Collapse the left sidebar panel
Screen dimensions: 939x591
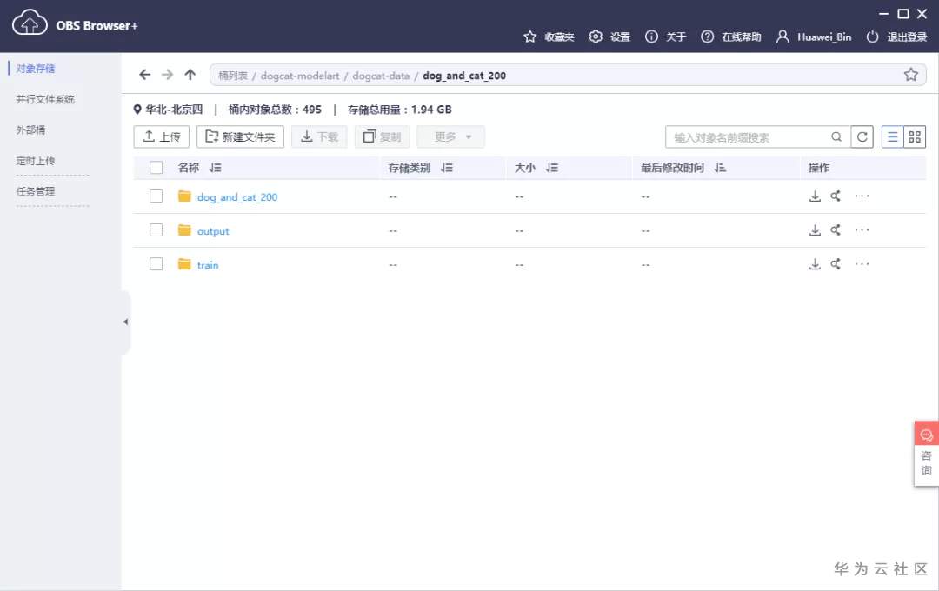point(125,322)
